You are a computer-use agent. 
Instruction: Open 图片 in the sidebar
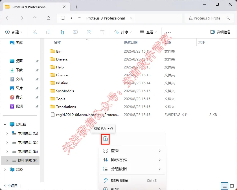pyautogui.click(x=16, y=88)
